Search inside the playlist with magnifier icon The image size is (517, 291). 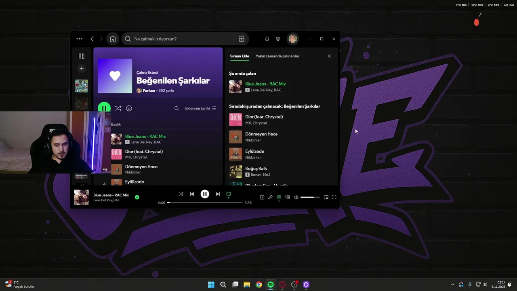pyautogui.click(x=177, y=108)
